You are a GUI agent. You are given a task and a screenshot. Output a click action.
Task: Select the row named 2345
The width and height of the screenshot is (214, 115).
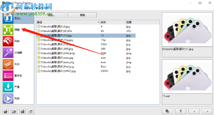[x=86, y=45]
